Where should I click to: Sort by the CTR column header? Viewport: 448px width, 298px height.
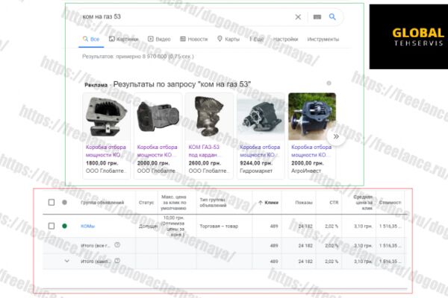click(x=334, y=203)
